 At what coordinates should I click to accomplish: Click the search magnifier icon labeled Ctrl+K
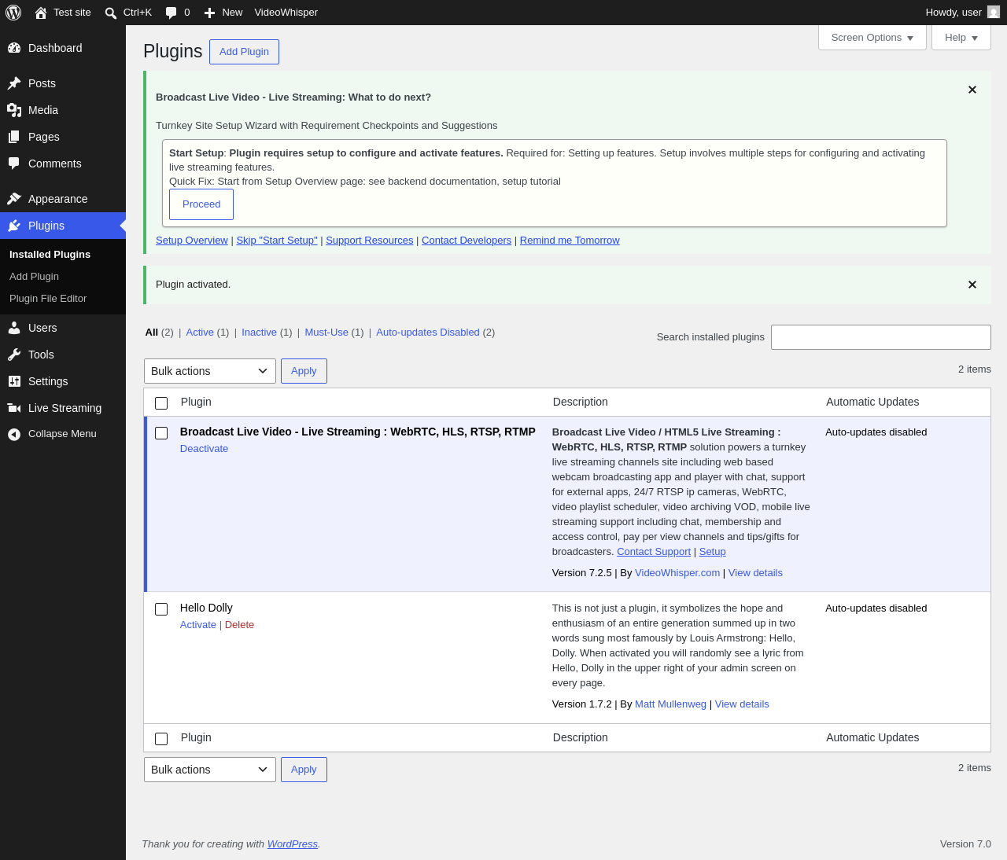coord(111,13)
